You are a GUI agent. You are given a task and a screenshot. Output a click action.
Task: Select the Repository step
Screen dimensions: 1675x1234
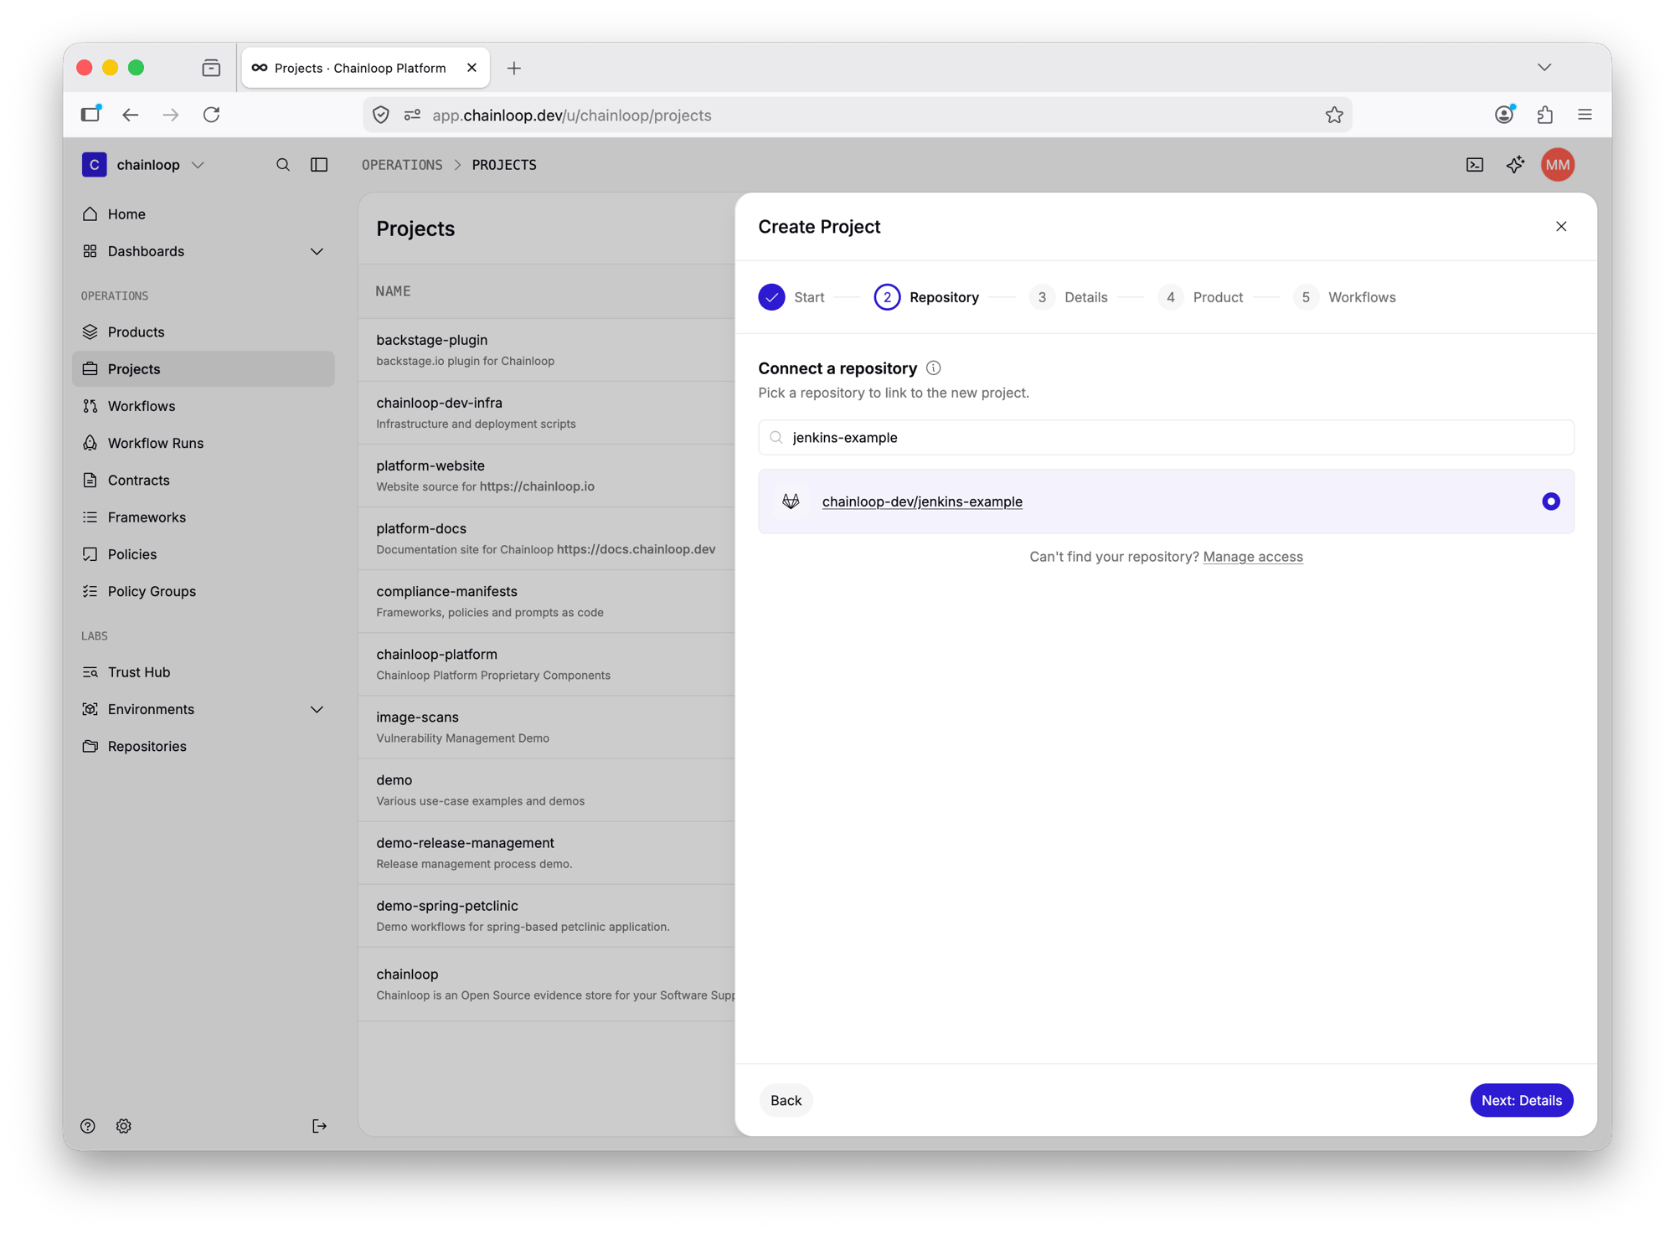click(925, 297)
